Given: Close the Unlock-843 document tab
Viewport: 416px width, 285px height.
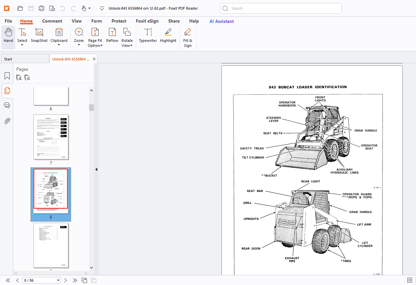Looking at the screenshot, I should 94,59.
